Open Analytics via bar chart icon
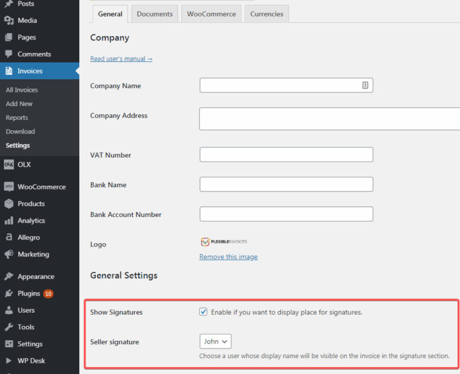This screenshot has height=374, width=460. pos(9,220)
